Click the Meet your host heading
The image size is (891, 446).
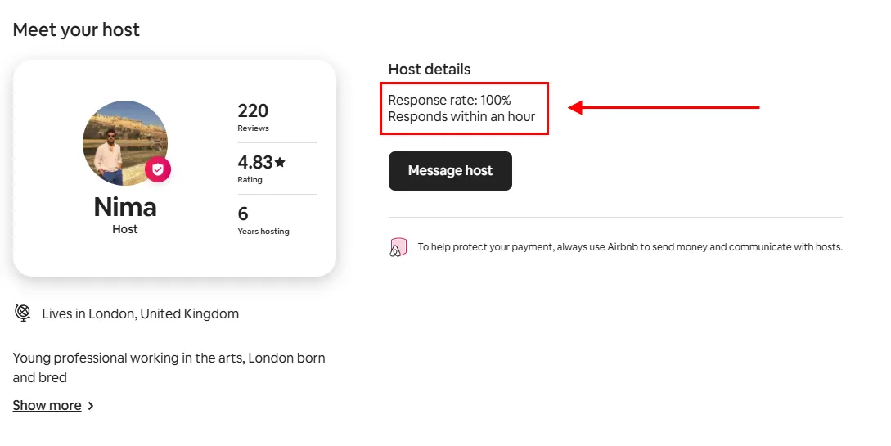(76, 29)
